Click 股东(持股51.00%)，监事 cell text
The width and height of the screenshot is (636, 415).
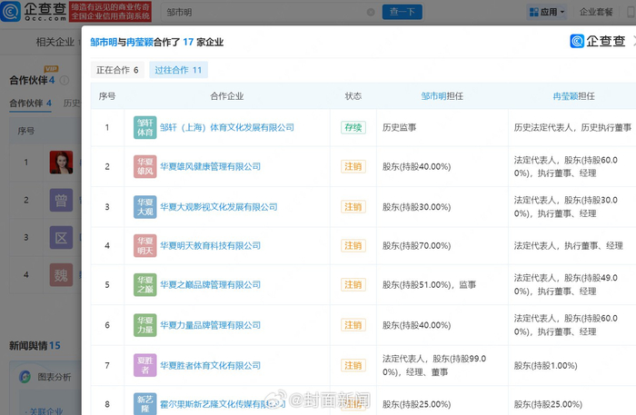429,284
